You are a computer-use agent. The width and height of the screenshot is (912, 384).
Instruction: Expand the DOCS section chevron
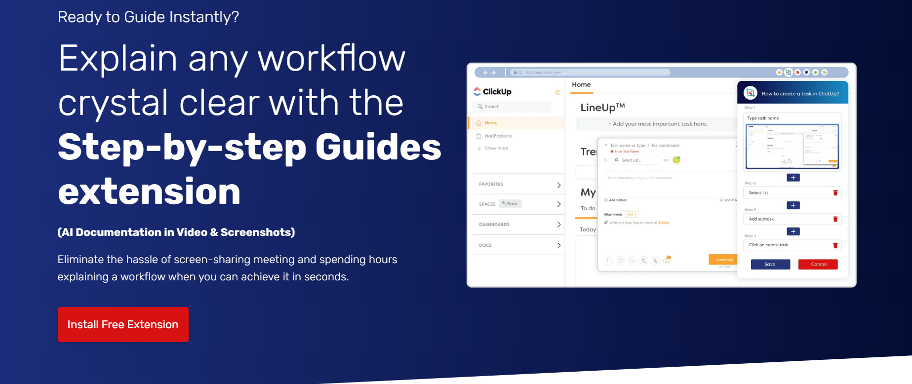click(559, 245)
